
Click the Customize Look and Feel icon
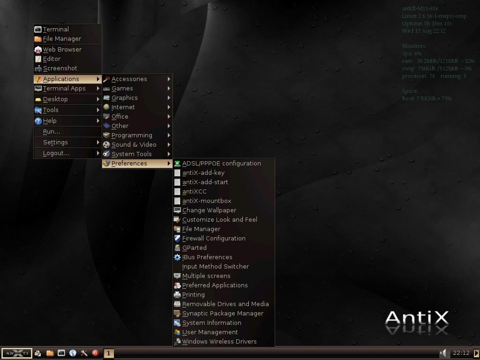pyautogui.click(x=177, y=220)
